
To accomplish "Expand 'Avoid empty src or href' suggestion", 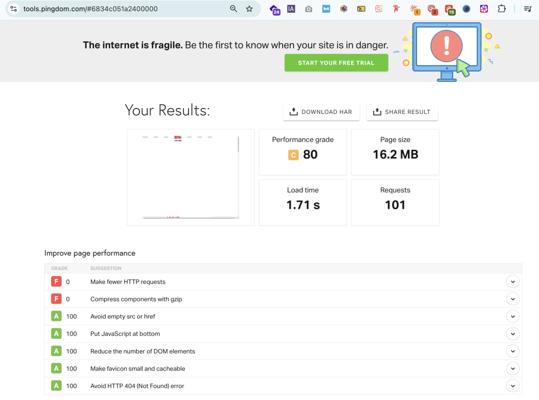I will click(x=513, y=316).
